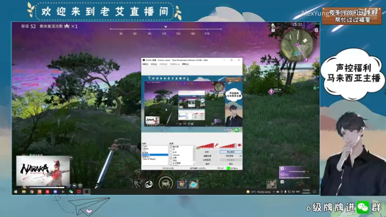Click the pink map waypoint marker showing 102 m
This screenshot has width=386, height=217.
(x=271, y=92)
